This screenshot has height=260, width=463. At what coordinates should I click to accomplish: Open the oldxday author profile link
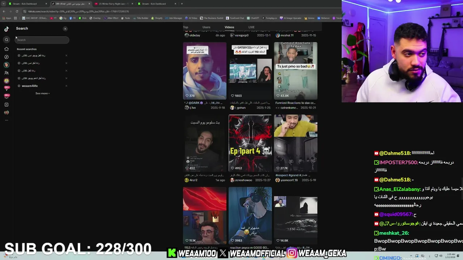point(192,35)
